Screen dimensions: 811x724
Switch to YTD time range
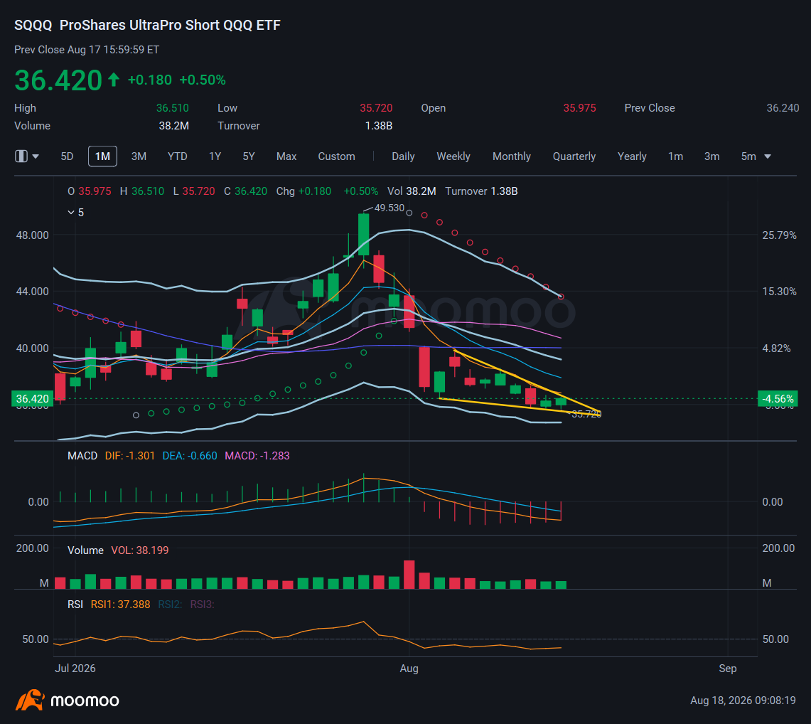pyautogui.click(x=178, y=156)
